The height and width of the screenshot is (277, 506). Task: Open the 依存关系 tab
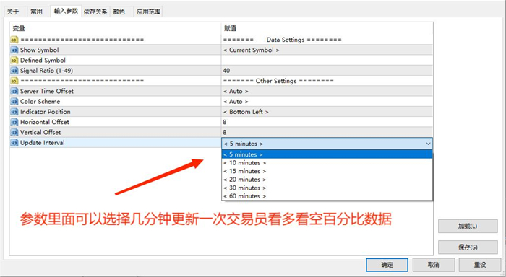click(95, 12)
